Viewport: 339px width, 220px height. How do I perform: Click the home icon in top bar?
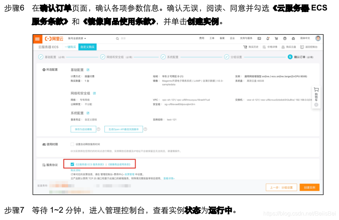pyautogui.click(x=293, y=38)
